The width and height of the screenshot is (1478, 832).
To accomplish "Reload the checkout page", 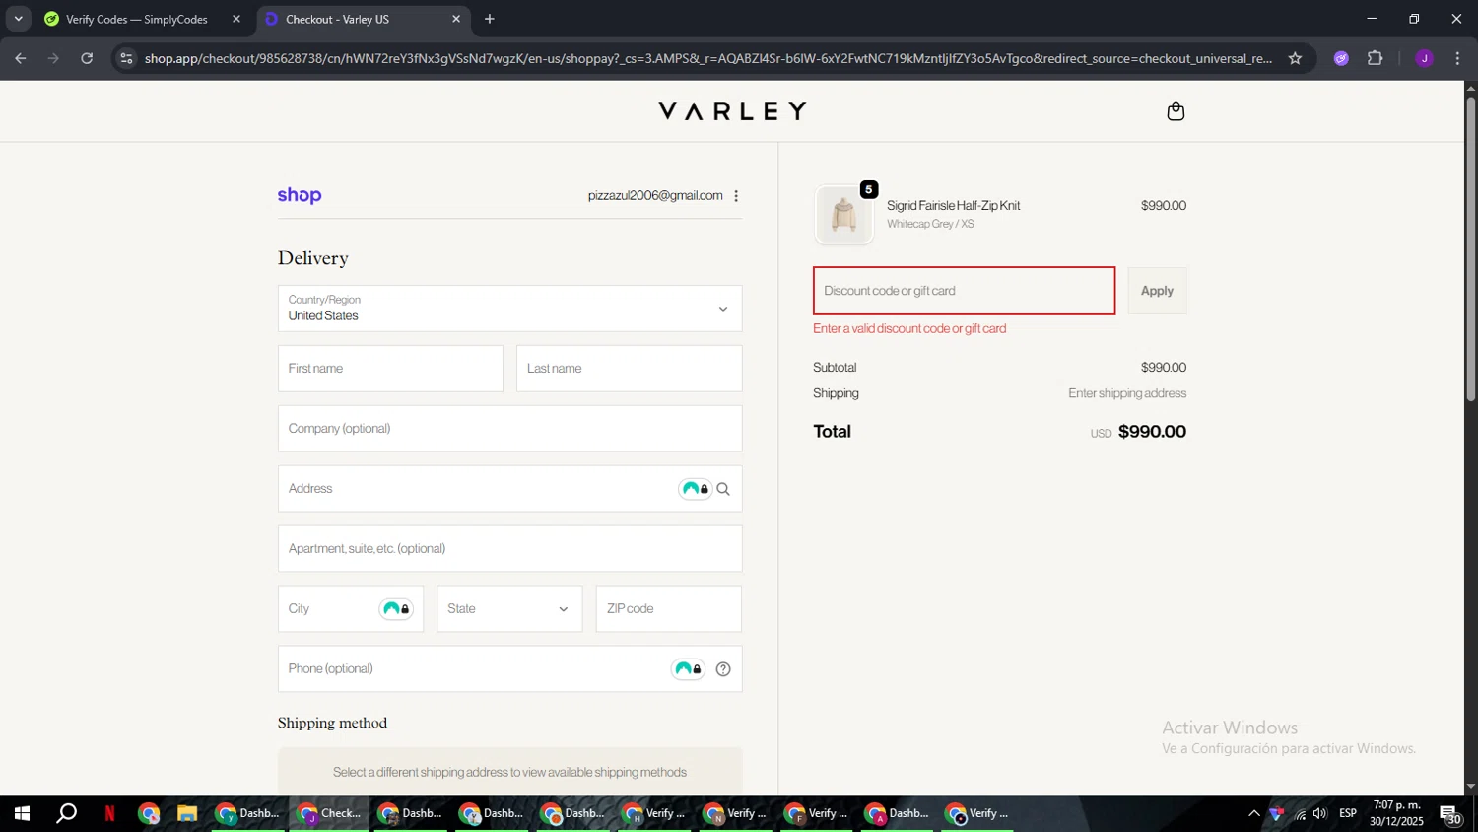I will point(87,58).
